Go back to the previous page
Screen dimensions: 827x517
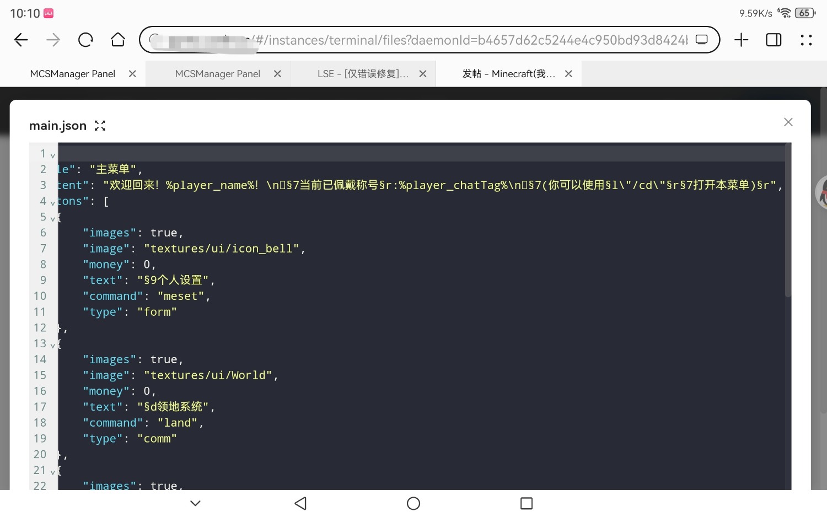21,40
